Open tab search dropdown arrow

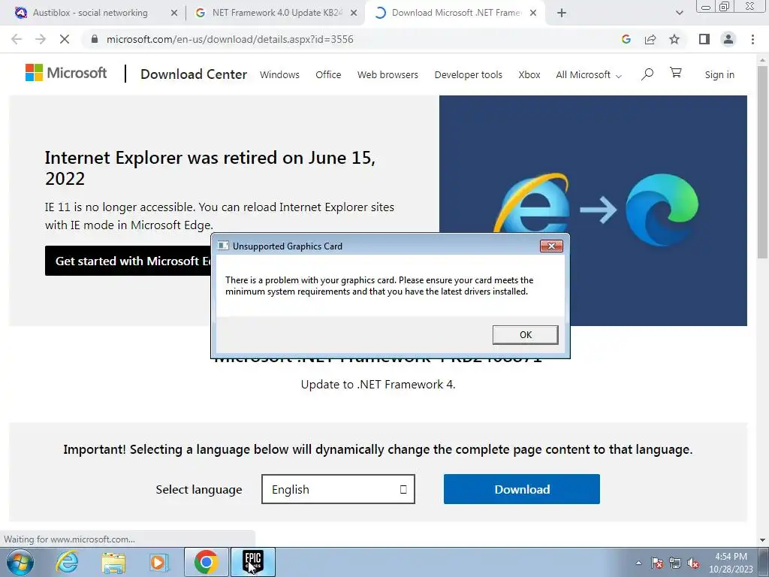(x=679, y=14)
